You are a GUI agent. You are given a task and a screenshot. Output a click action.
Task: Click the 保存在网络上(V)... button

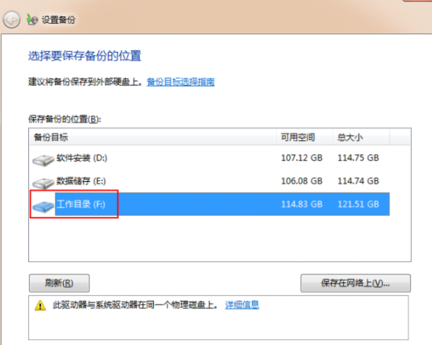tap(355, 283)
